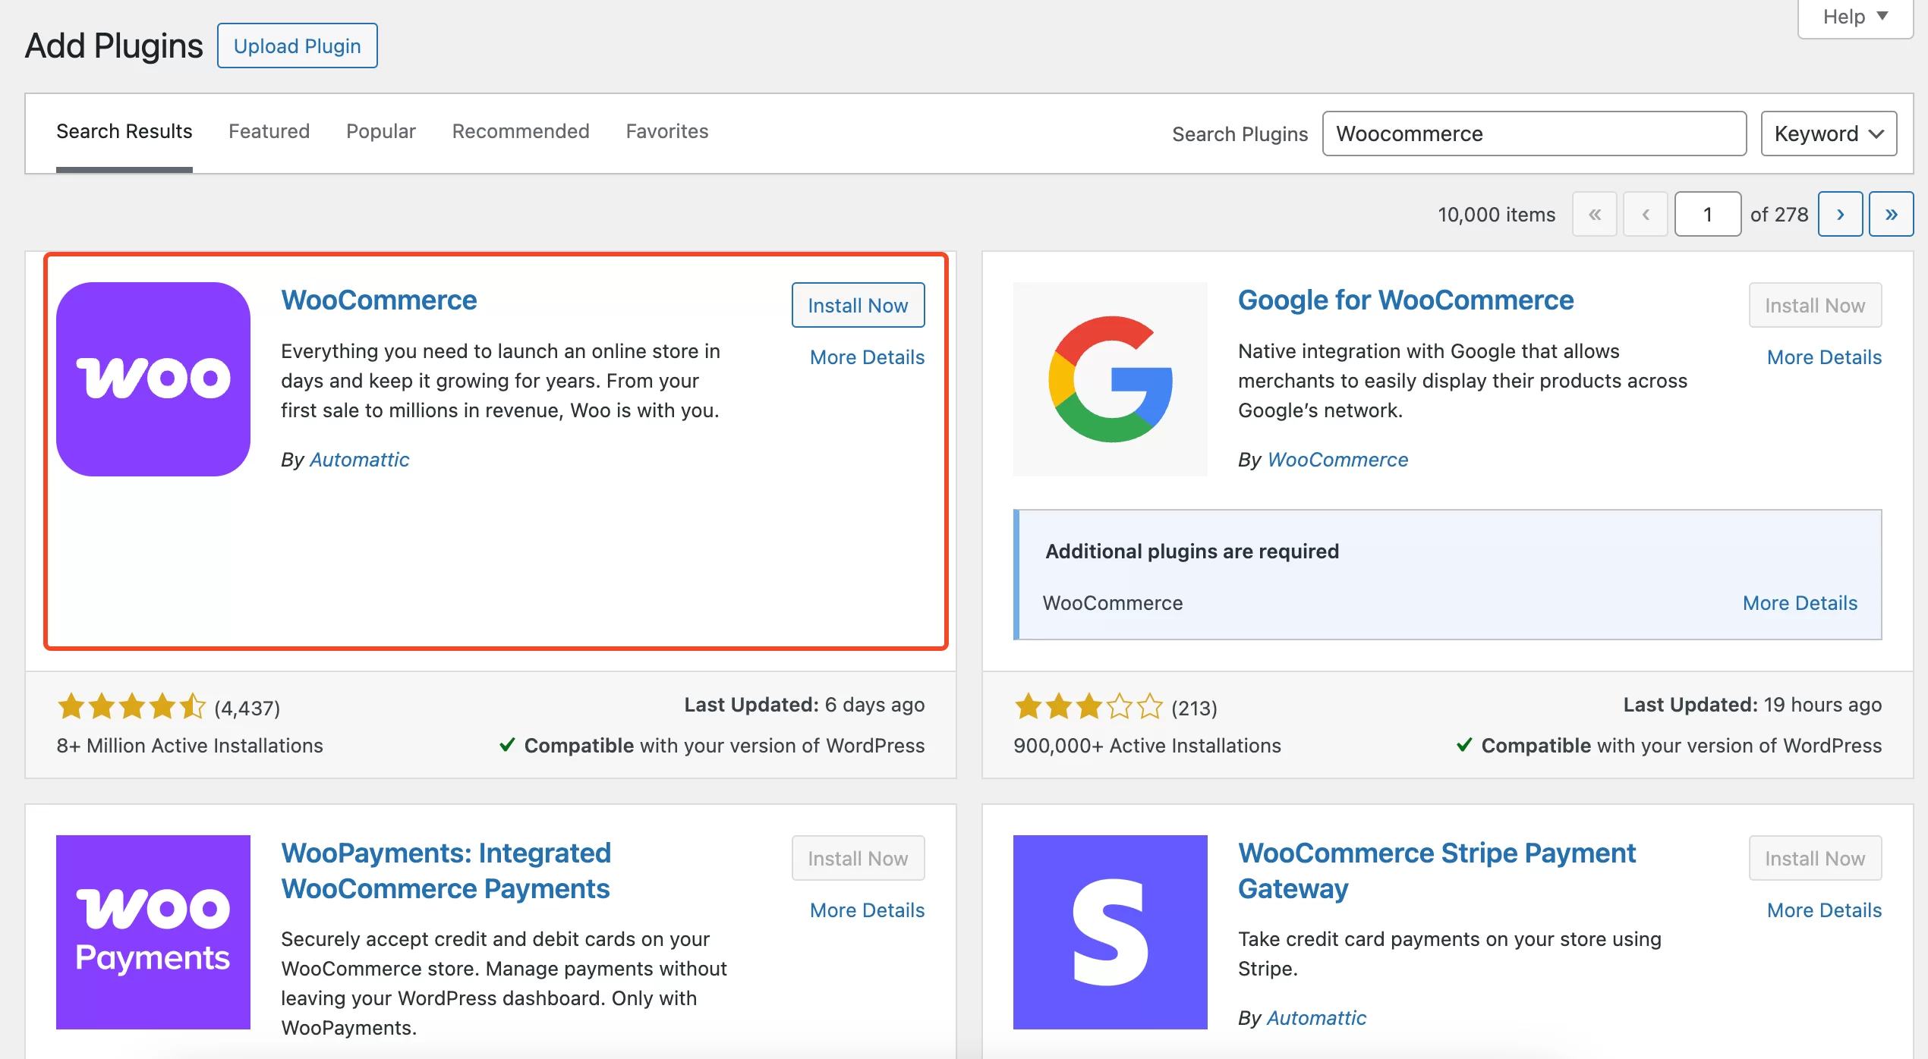This screenshot has height=1059, width=1928.
Task: Click the WooPayments logo thumbnail
Action: coord(153,932)
